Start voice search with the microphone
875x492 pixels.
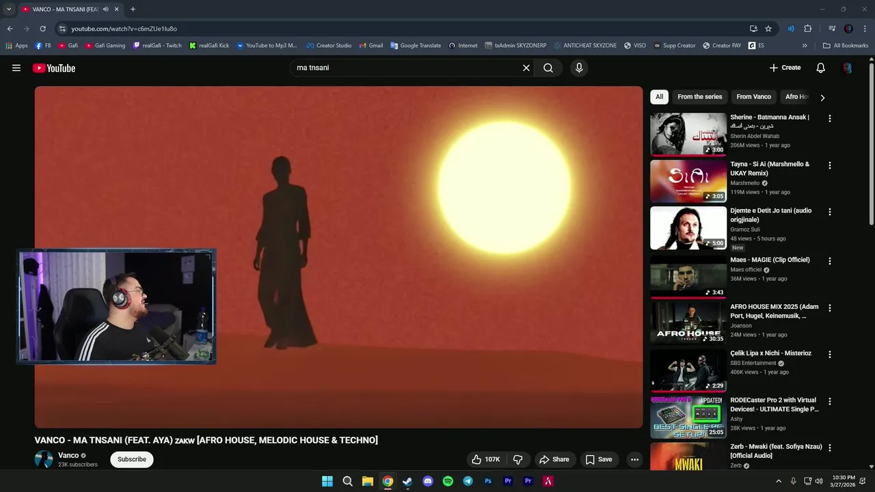[579, 68]
